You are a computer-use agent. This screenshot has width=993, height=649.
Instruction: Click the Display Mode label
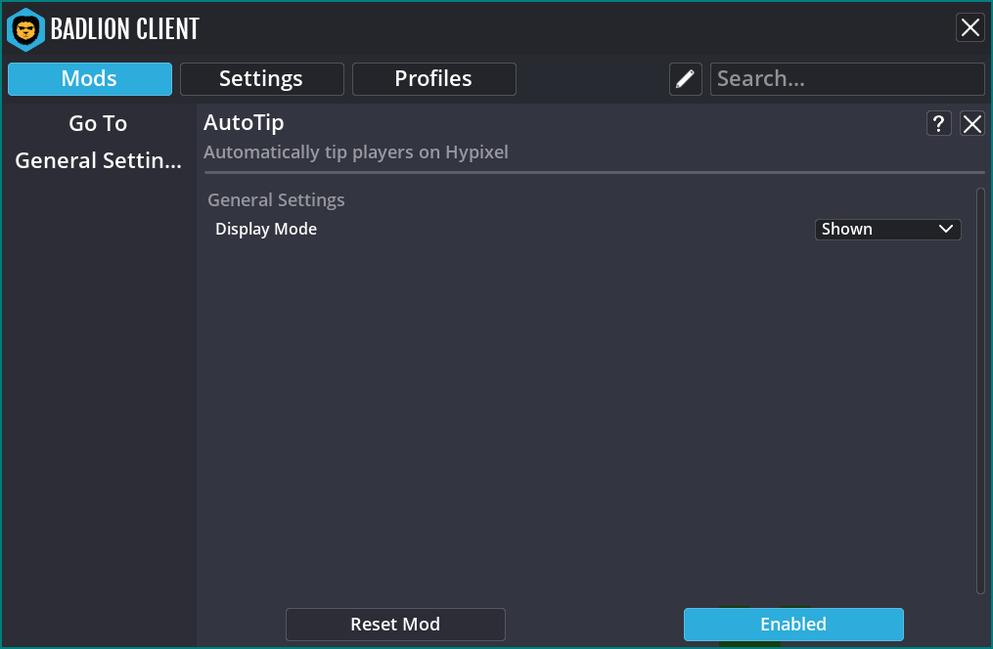[266, 229]
